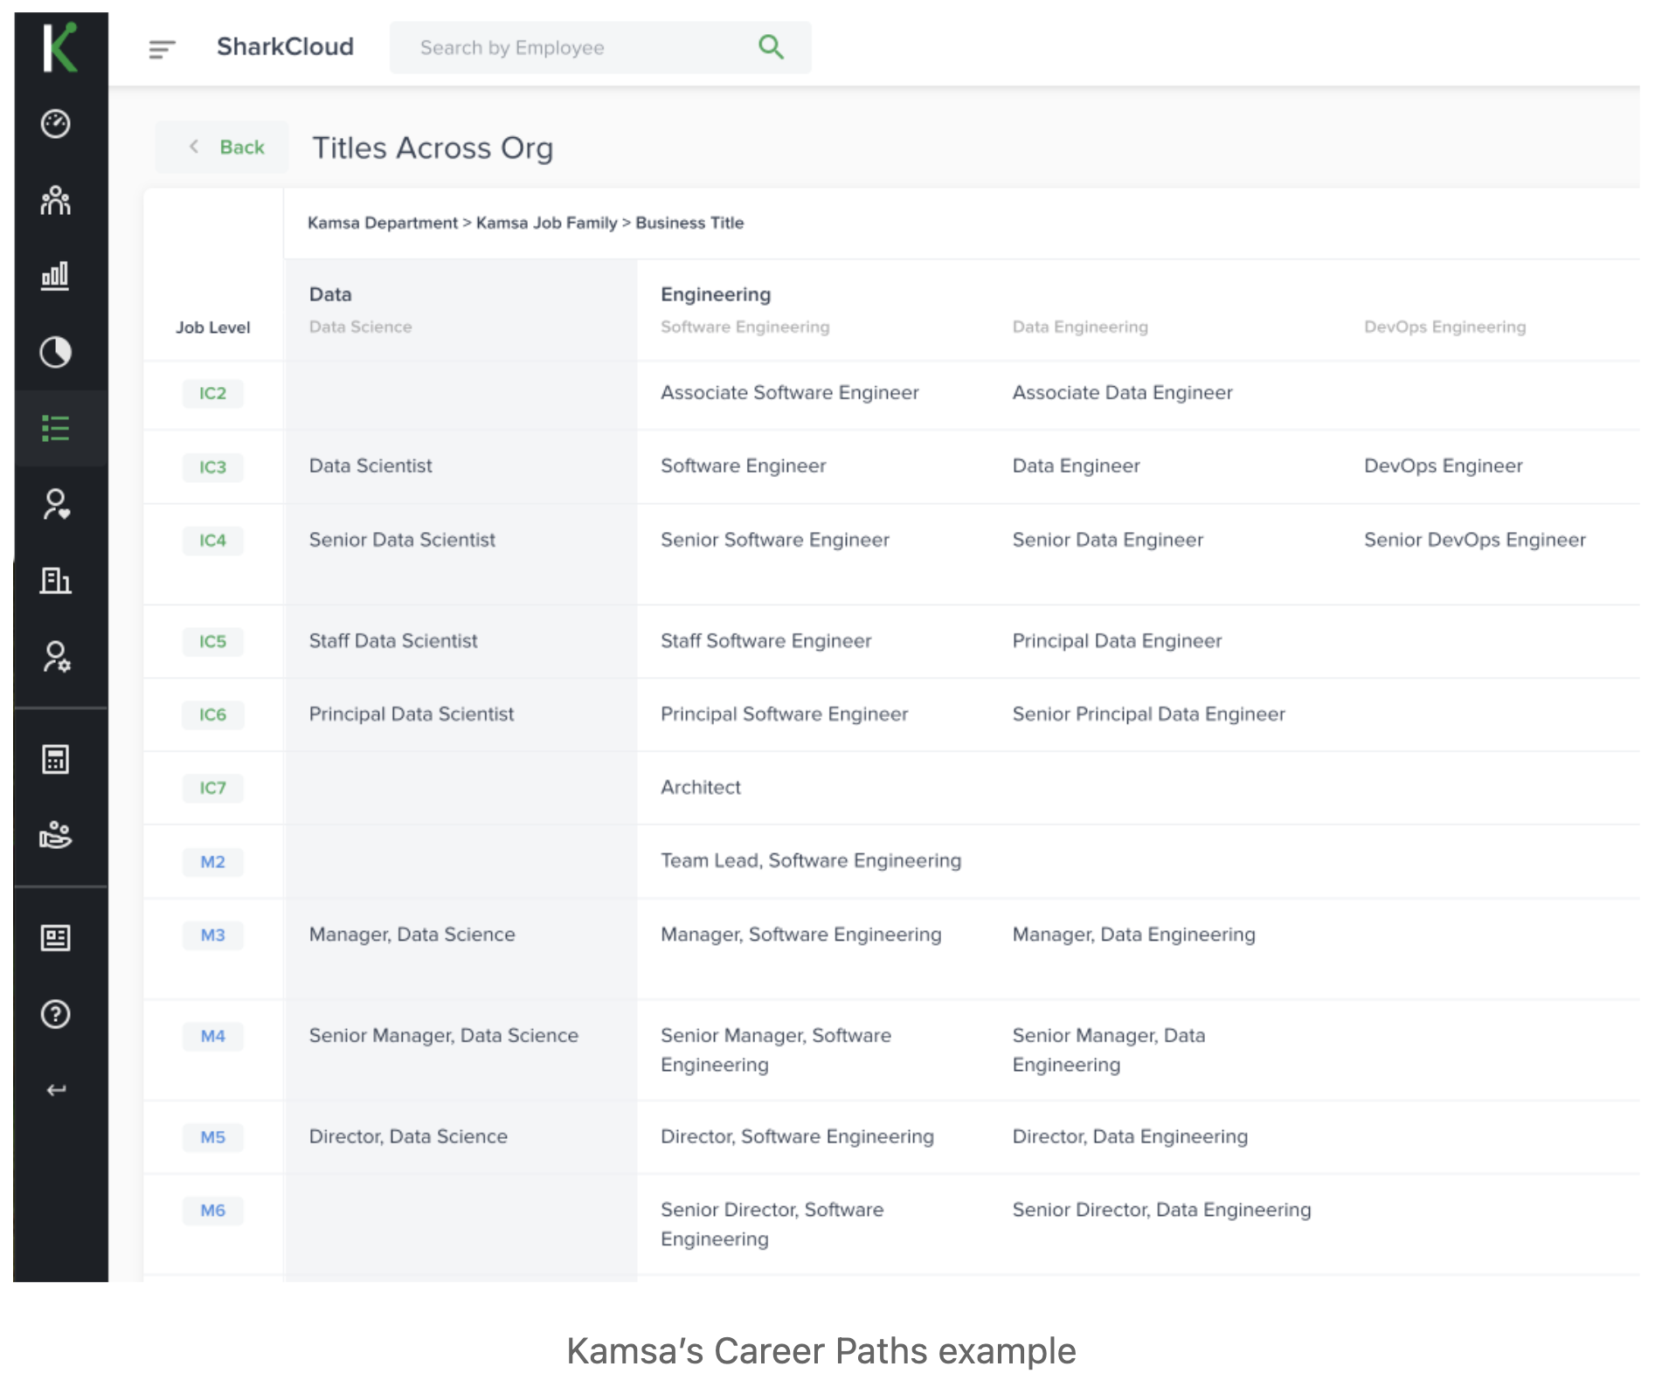Toggle the hamburger menu beside SharkCloud
1669x1394 pixels.
[x=162, y=49]
